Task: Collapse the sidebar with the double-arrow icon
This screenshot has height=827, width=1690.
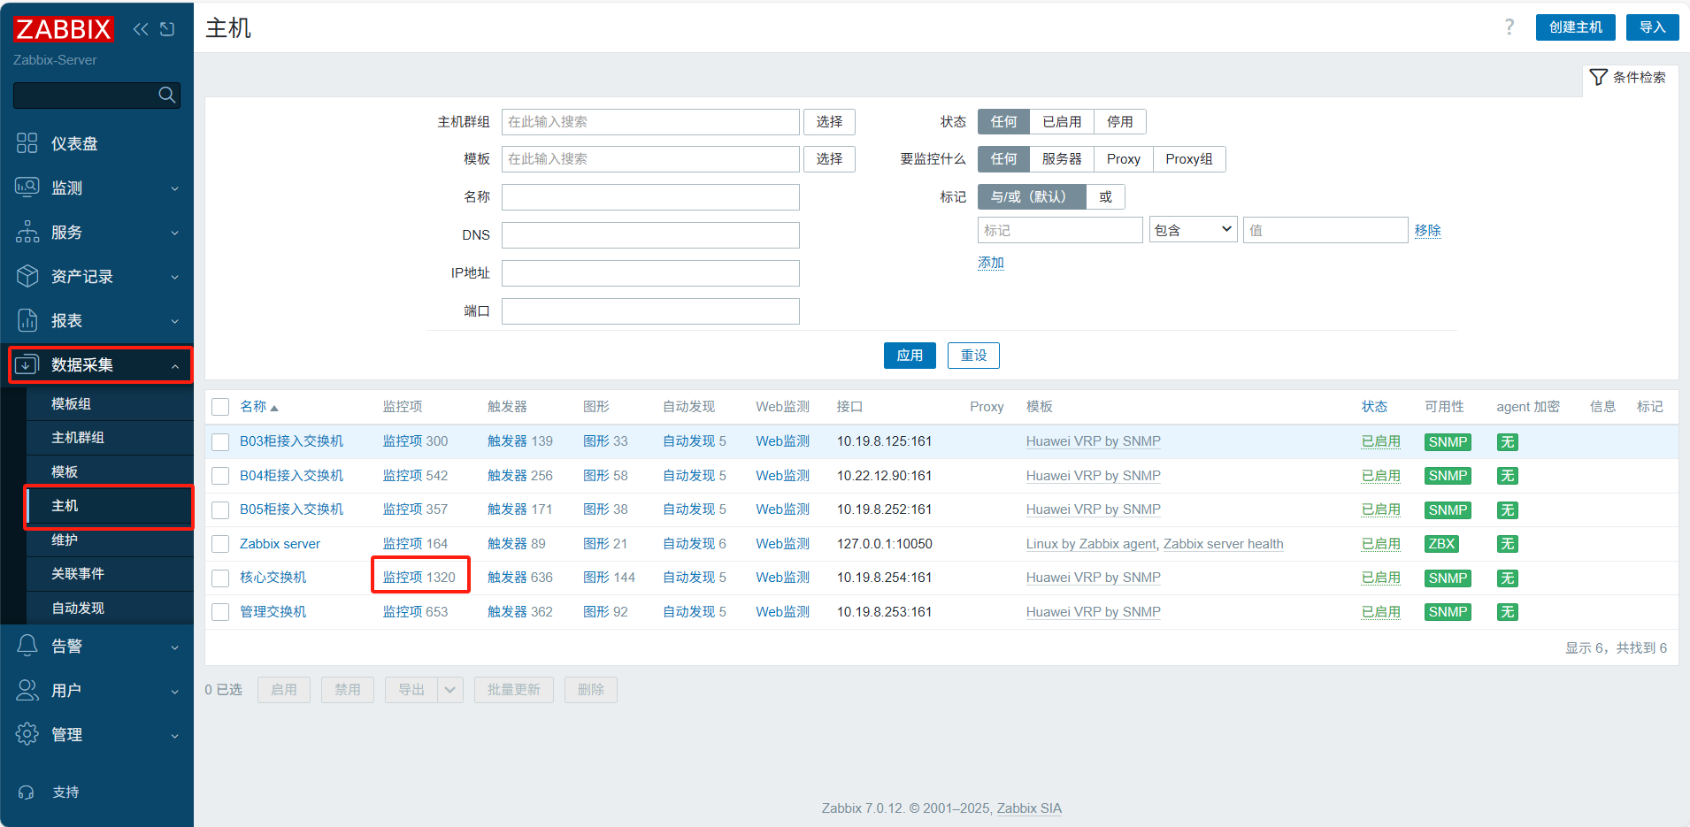Action: 141,29
